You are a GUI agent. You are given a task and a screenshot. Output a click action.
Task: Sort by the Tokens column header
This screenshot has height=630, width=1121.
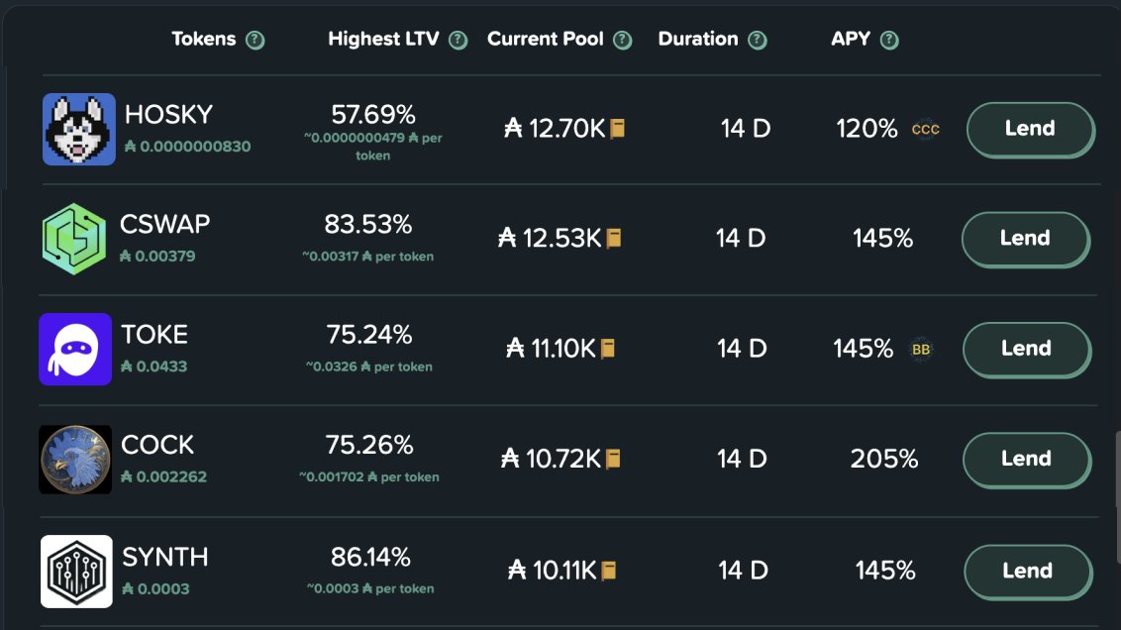(x=204, y=39)
